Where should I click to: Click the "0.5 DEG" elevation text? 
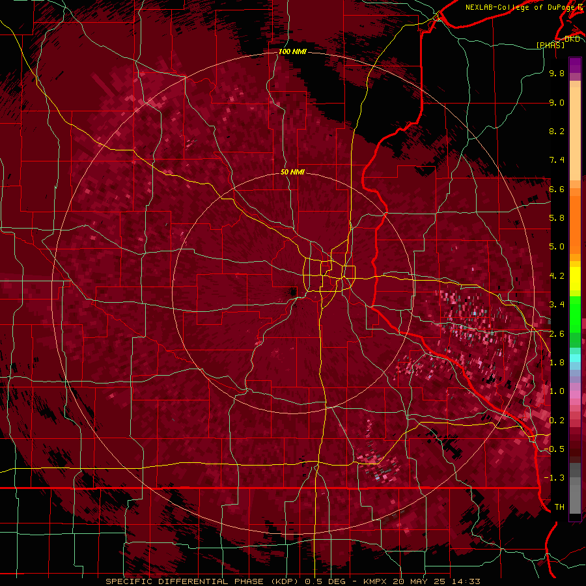click(324, 581)
